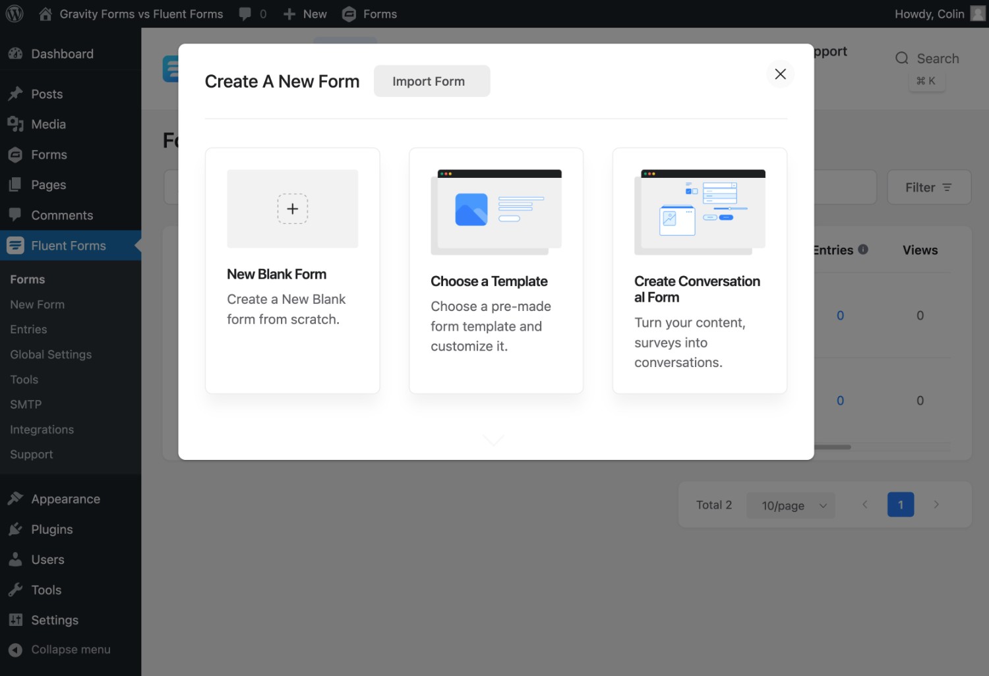Image resolution: width=989 pixels, height=676 pixels.
Task: Click the template illustration thumbnail
Action: point(496,212)
